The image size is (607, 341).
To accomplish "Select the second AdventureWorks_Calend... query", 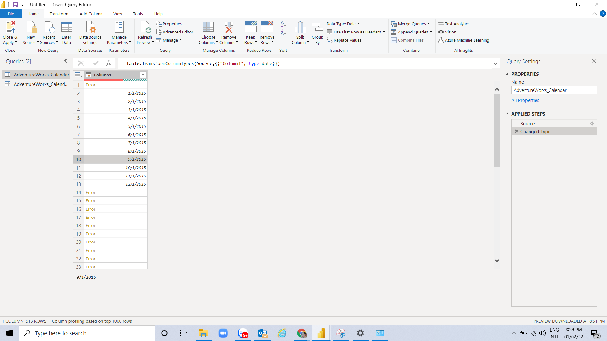I will click(x=35, y=84).
